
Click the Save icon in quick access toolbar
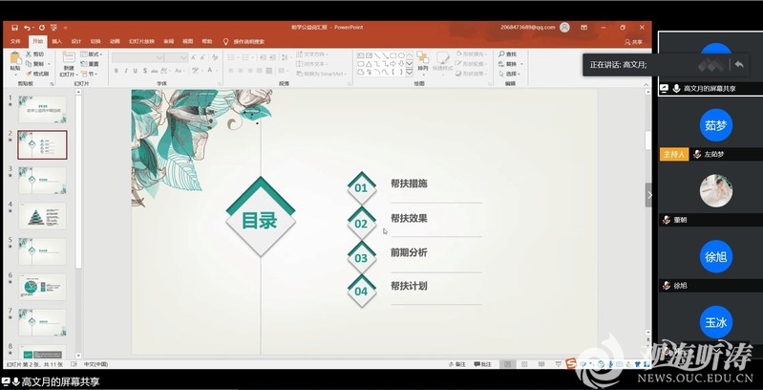tap(14, 28)
